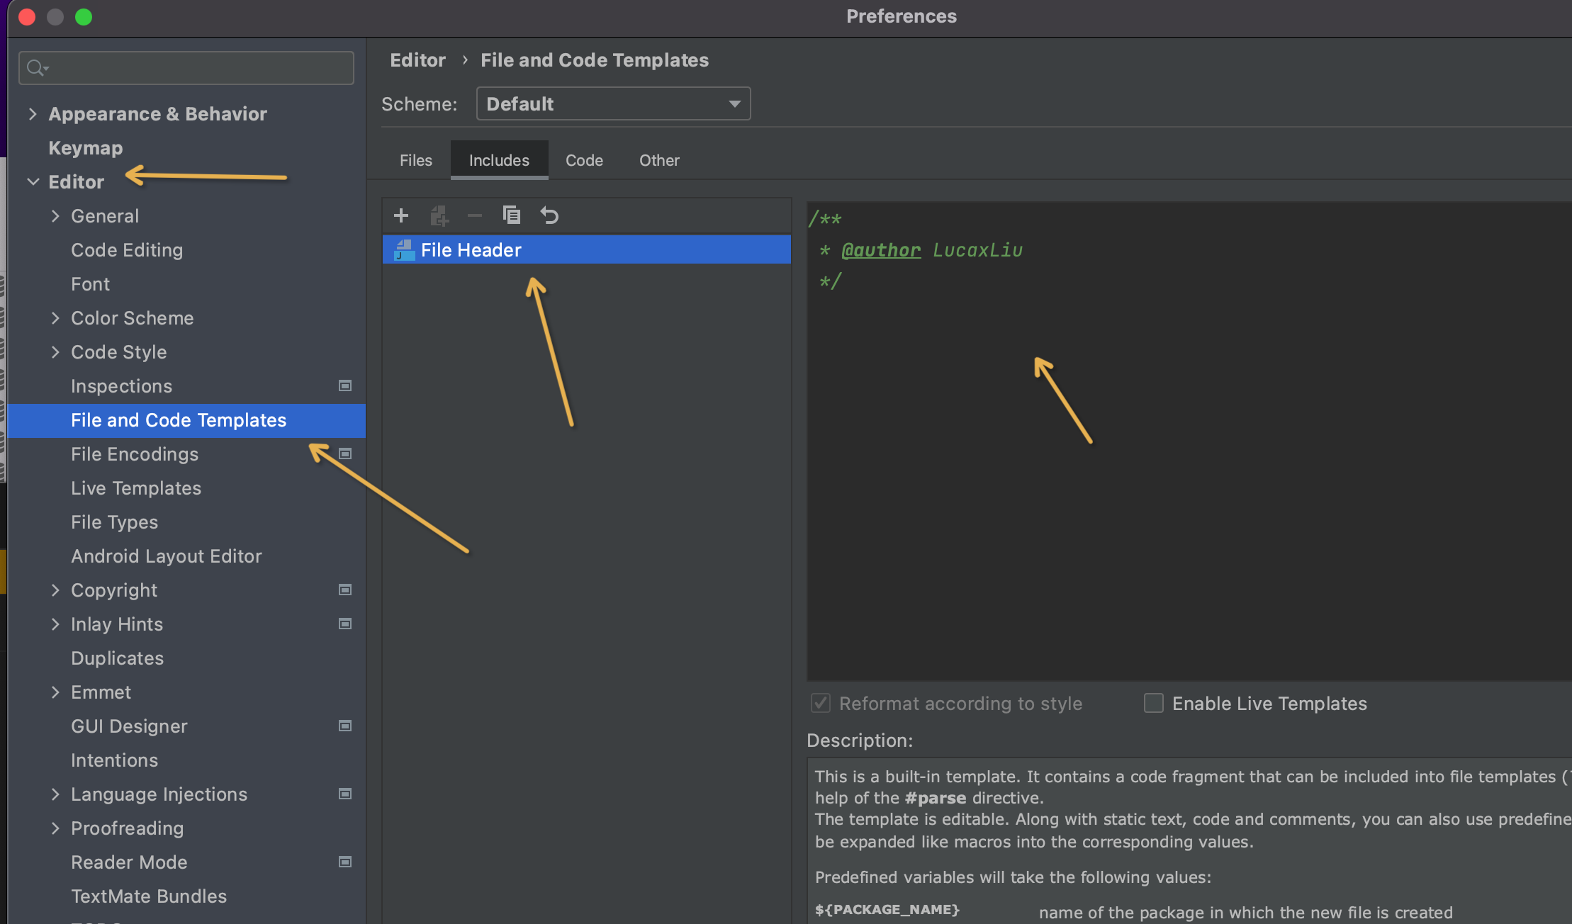Click the Reset to Default revert icon

549,215
